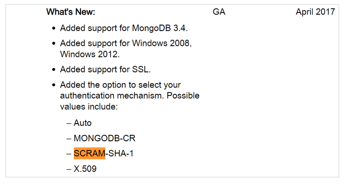The image size is (349, 186).
Task: Click the "Added support for SSL" line
Action: (105, 70)
